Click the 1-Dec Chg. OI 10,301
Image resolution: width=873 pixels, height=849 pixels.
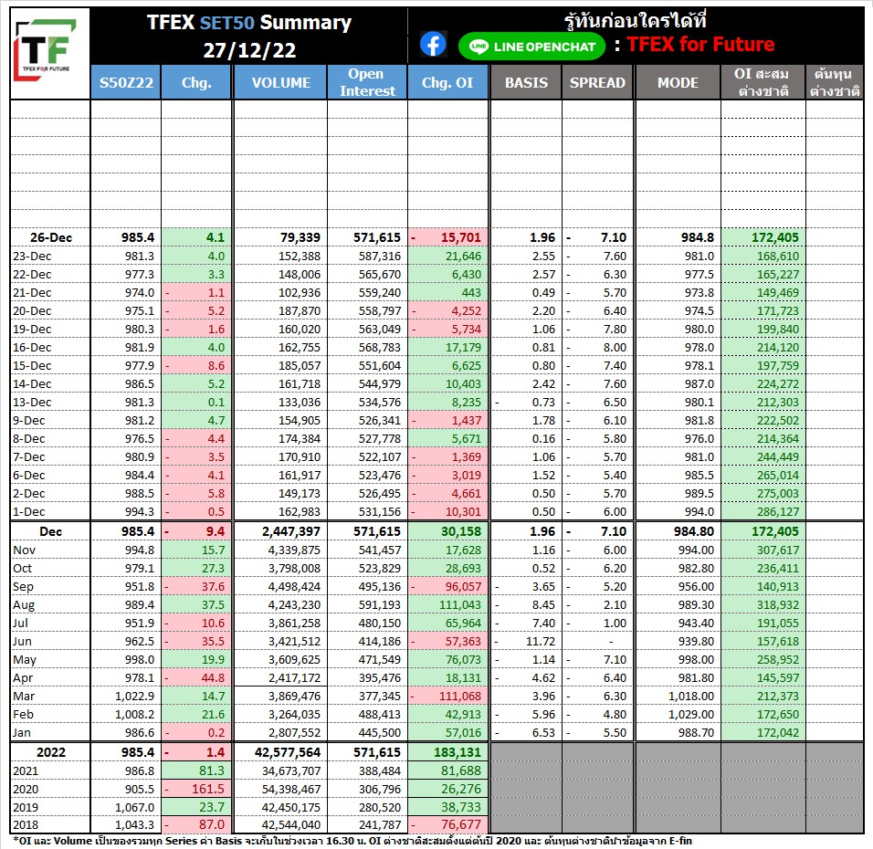pyautogui.click(x=463, y=511)
